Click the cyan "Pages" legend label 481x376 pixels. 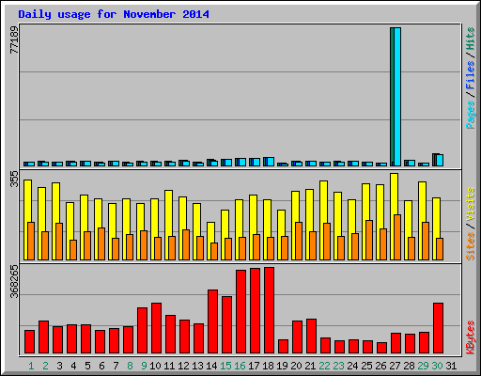pos(471,115)
